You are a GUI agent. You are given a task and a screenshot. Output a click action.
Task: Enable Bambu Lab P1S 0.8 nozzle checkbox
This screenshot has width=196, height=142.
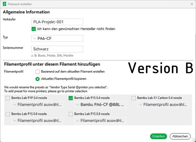pyautogui.click(x=71, y=114)
